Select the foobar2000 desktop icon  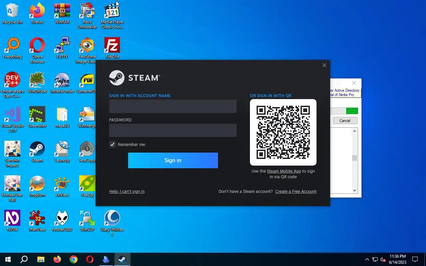62,221
